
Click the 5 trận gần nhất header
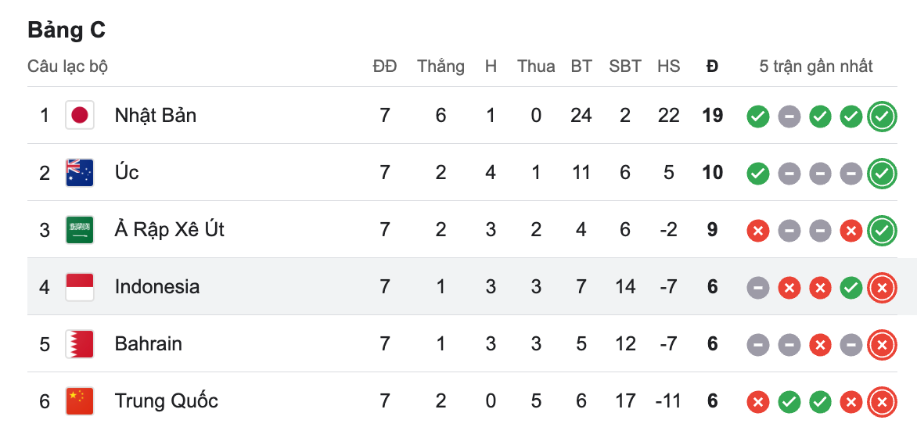816,66
